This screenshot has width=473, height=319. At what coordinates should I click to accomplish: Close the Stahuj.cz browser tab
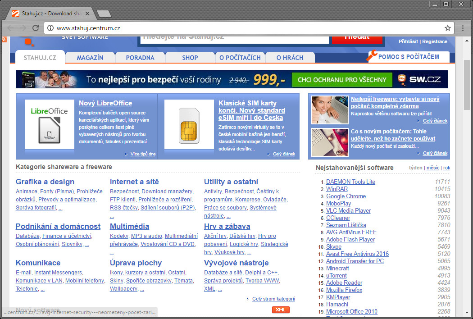(x=87, y=14)
